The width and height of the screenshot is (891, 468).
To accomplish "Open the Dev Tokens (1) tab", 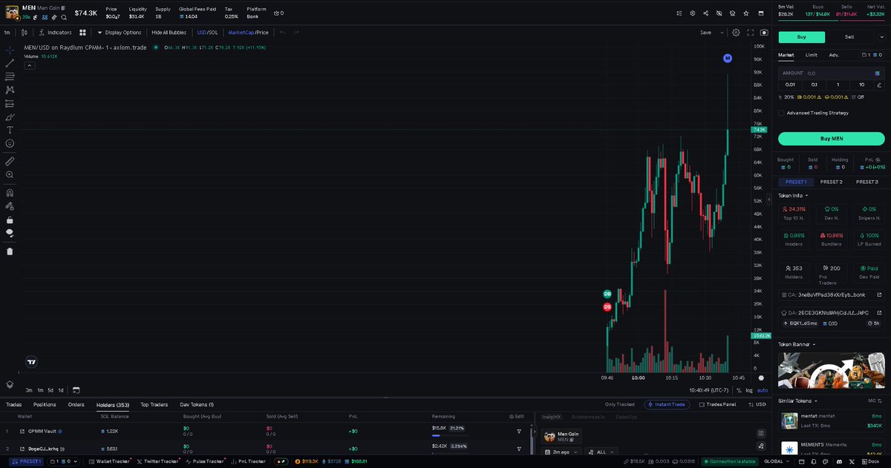I will click(x=197, y=404).
